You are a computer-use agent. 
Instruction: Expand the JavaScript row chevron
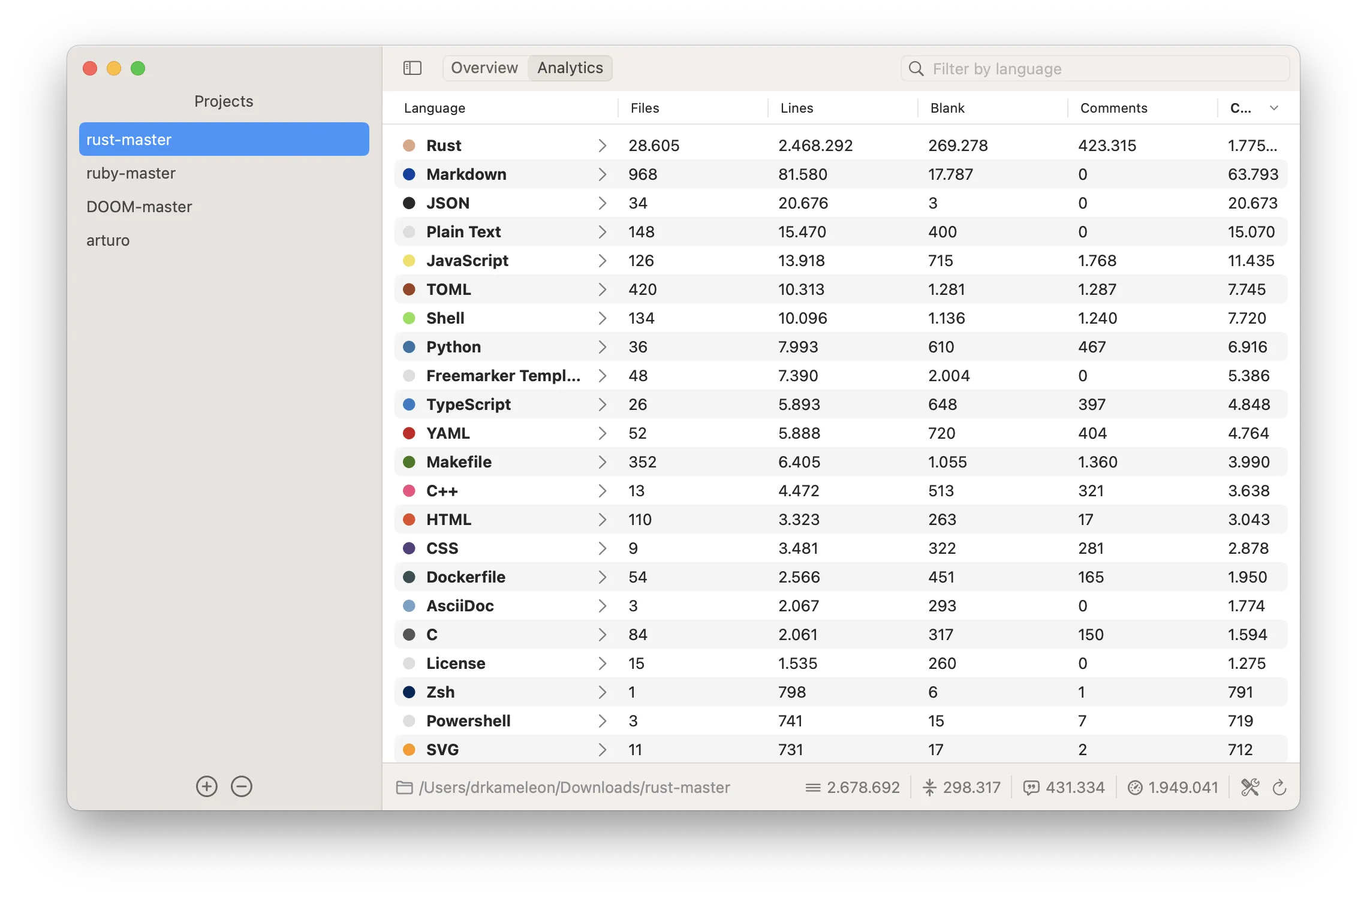[602, 261]
